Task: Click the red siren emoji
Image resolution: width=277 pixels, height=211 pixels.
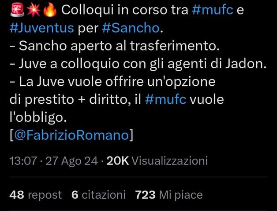Action: [x=17, y=10]
